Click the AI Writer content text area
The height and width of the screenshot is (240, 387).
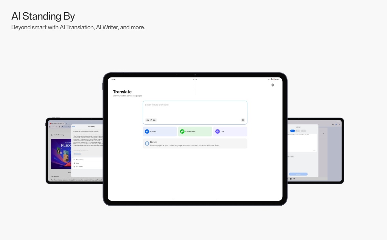click(x=302, y=141)
